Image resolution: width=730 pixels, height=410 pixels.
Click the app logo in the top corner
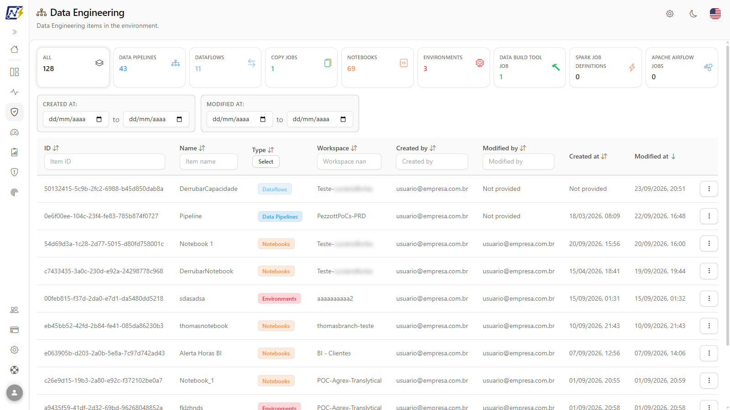tap(15, 13)
